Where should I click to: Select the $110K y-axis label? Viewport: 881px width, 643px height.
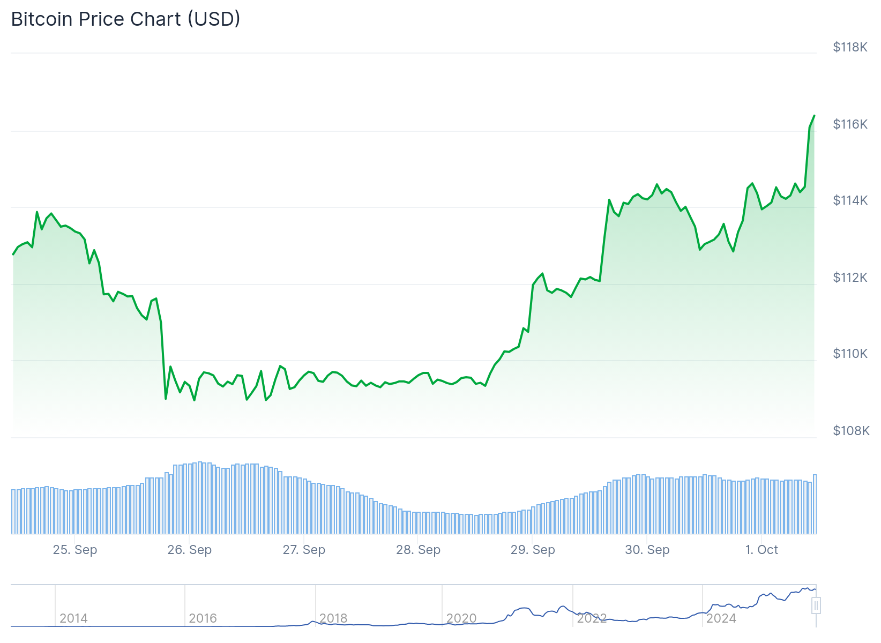point(850,354)
